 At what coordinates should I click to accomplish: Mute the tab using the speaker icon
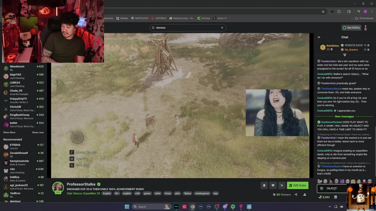click(332, 12)
